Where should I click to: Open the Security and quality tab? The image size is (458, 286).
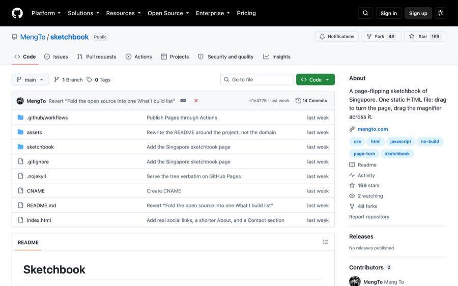coord(225,56)
